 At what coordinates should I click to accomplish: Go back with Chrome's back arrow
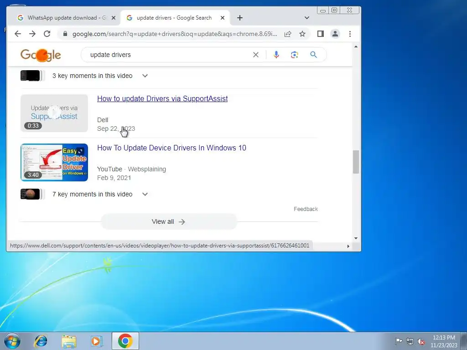(x=18, y=34)
